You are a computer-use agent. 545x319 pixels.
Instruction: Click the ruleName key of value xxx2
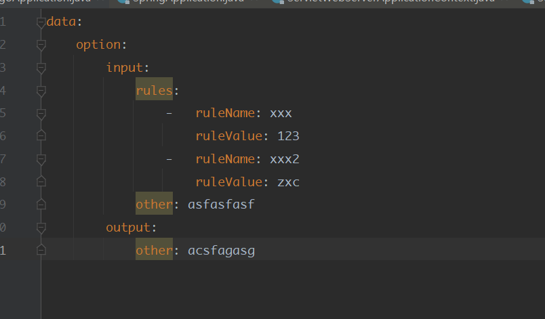225,159
